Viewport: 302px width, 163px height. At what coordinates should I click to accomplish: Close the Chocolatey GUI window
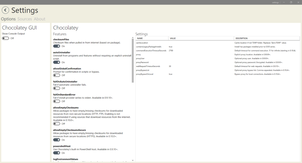298,2
